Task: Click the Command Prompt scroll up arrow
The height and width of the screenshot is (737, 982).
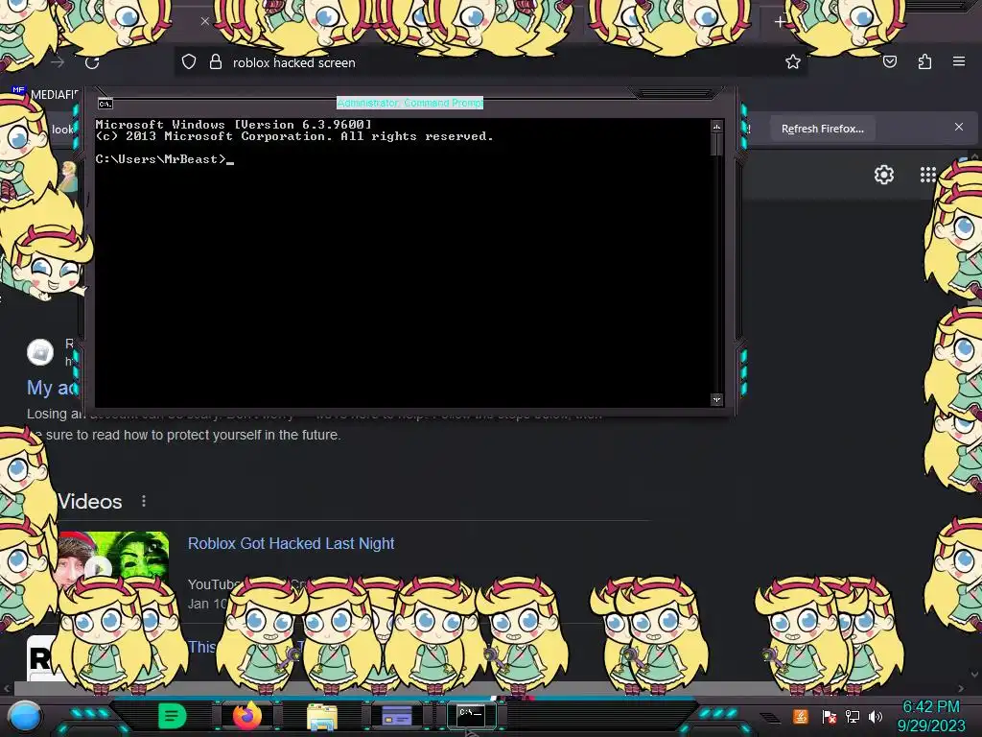Action: [717, 128]
